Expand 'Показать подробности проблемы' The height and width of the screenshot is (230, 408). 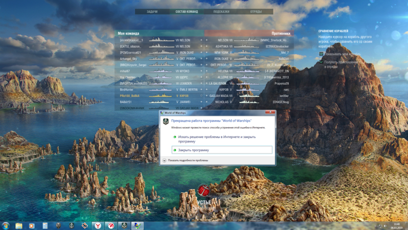pyautogui.click(x=185, y=160)
